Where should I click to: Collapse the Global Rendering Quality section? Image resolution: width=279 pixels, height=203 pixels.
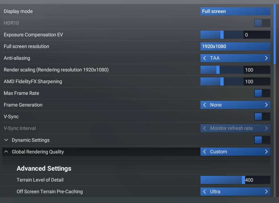coord(6,152)
